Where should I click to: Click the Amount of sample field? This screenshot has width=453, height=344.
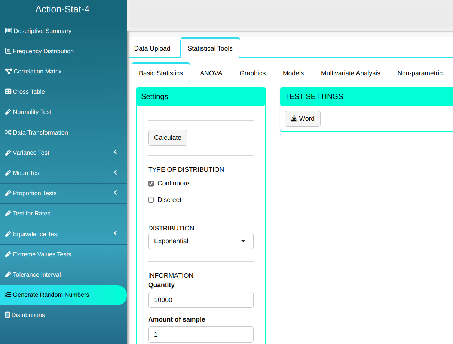[201, 334]
